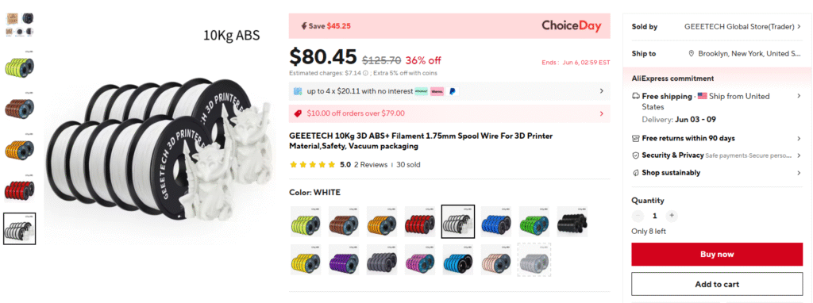Click the location pin icon by Brooklyn
The width and height of the screenshot is (813, 303).
(692, 53)
